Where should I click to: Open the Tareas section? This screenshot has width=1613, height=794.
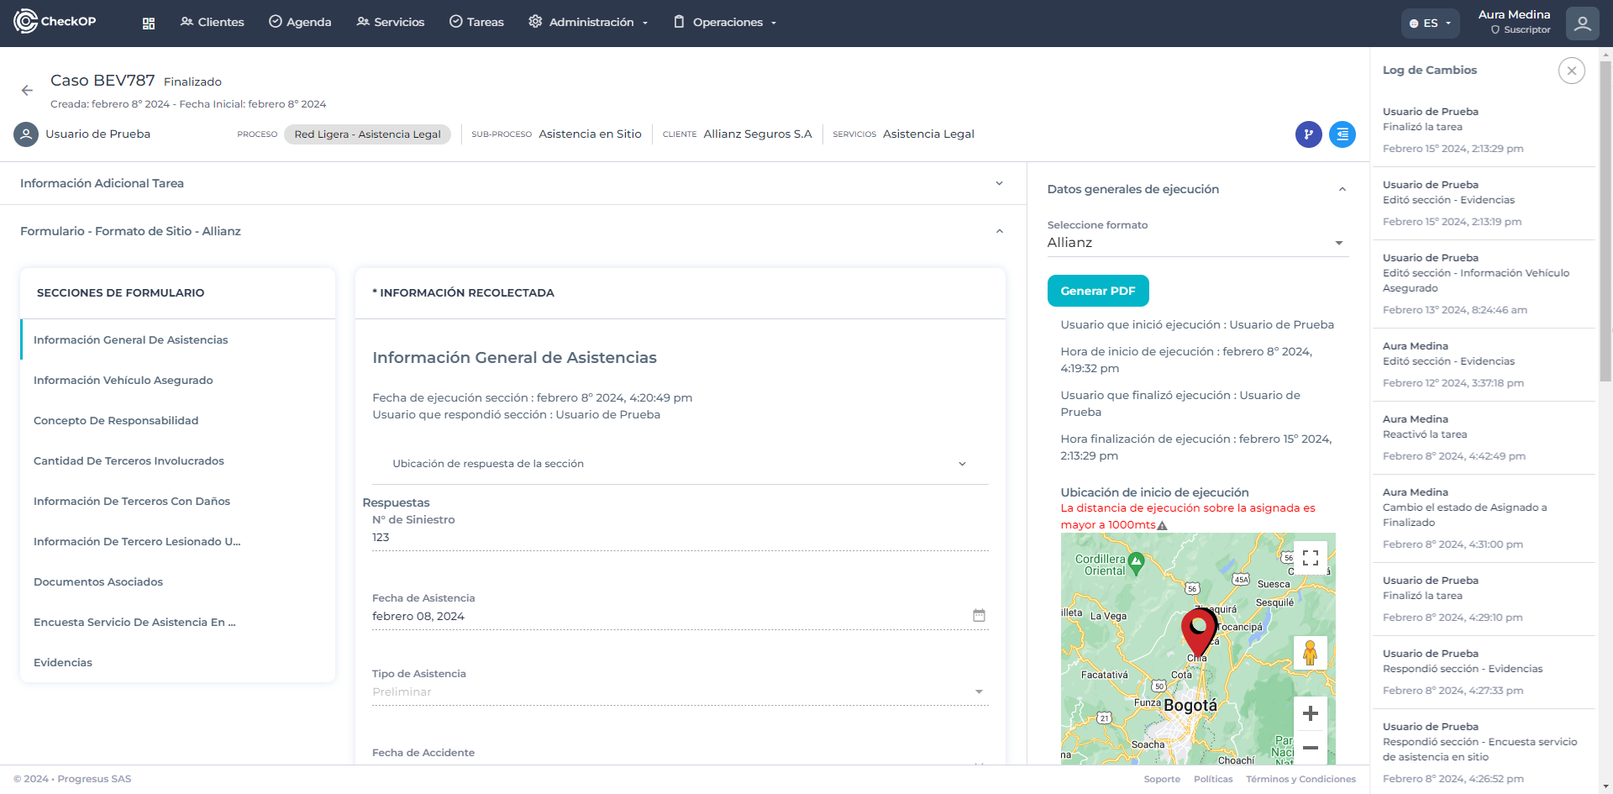(x=476, y=23)
